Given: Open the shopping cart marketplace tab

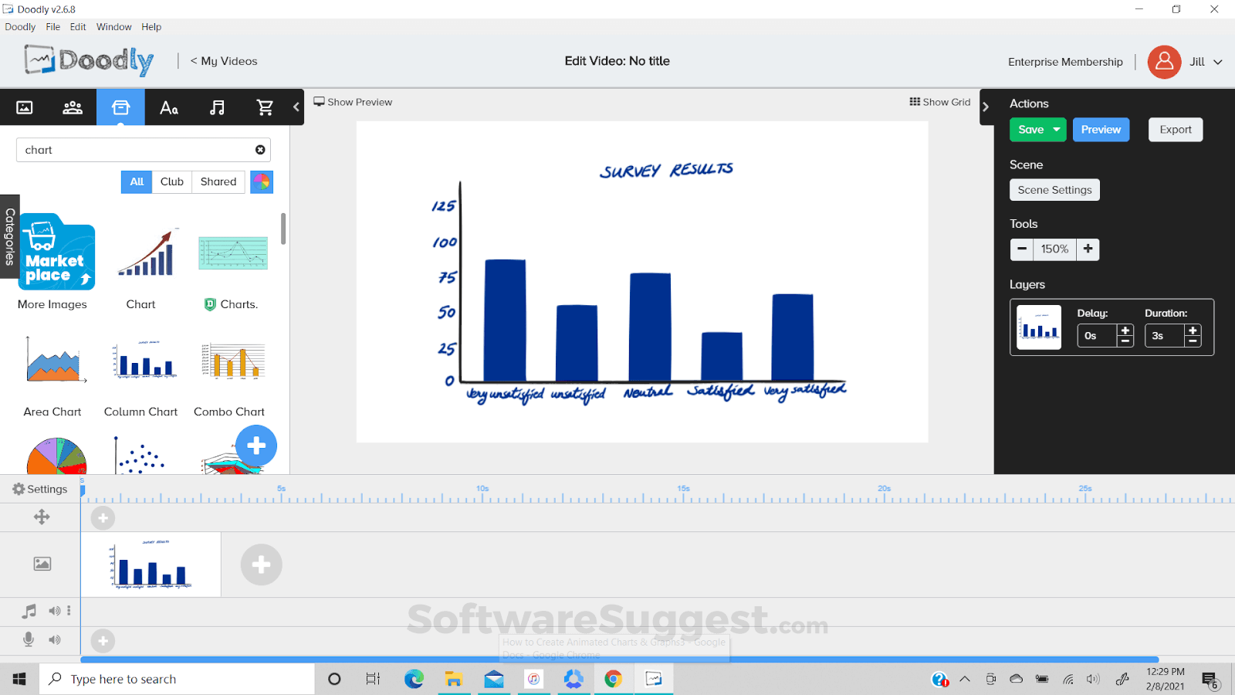Looking at the screenshot, I should click(265, 107).
